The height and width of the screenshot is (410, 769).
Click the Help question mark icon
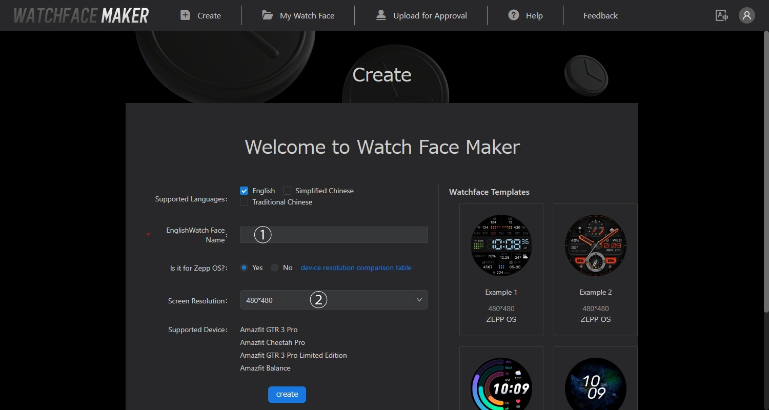pos(513,15)
